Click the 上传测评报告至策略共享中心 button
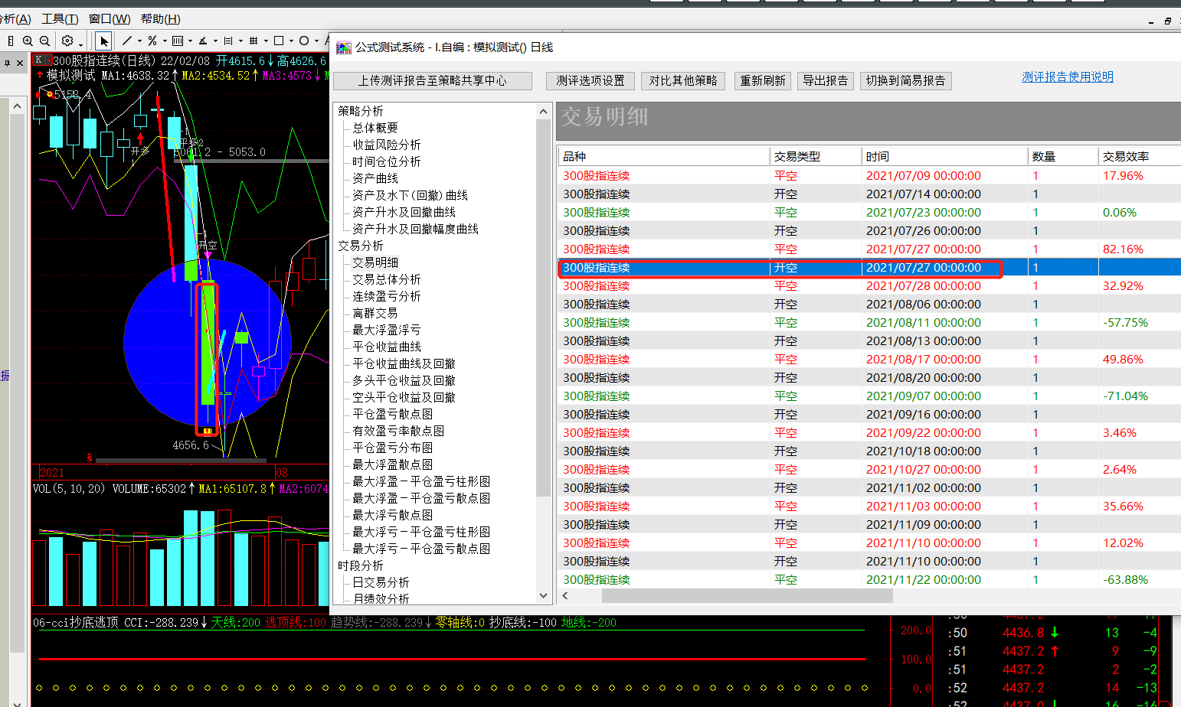Viewport: 1181px width, 707px height. pos(433,80)
